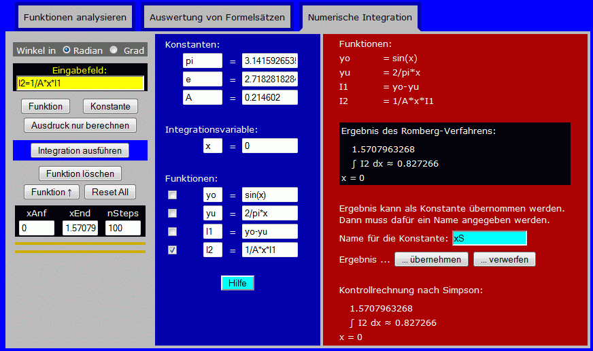Viewport: 593px width, 351px height.
Task: Select Grad angle unit
Action: pyautogui.click(x=114, y=50)
